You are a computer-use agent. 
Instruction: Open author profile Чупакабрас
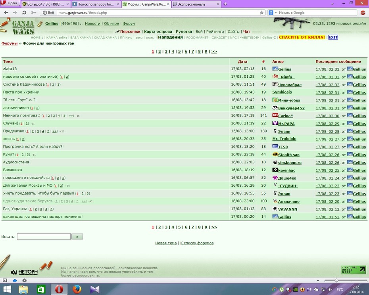coord(290,85)
